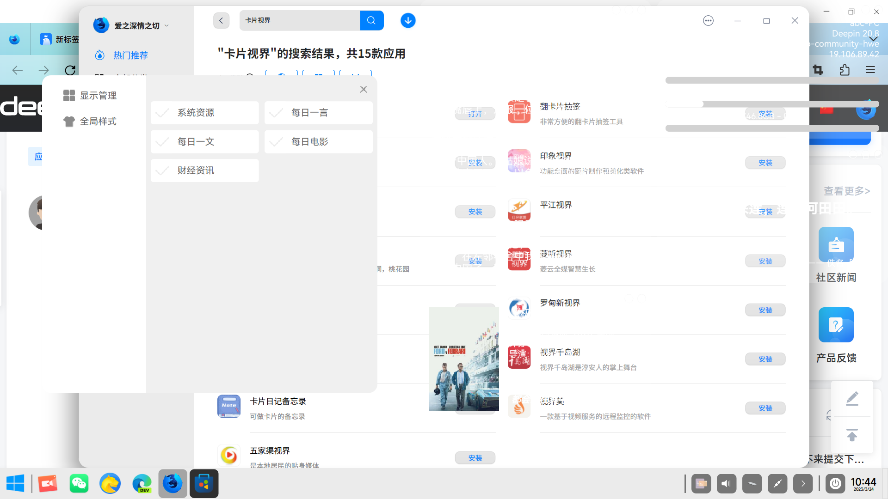Screen dimensions: 888x499
Task: Click the Ford v Ferrari movie poster
Action: (x=463, y=358)
